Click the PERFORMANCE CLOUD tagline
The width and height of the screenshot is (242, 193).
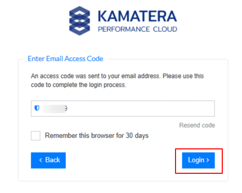[x=138, y=29]
